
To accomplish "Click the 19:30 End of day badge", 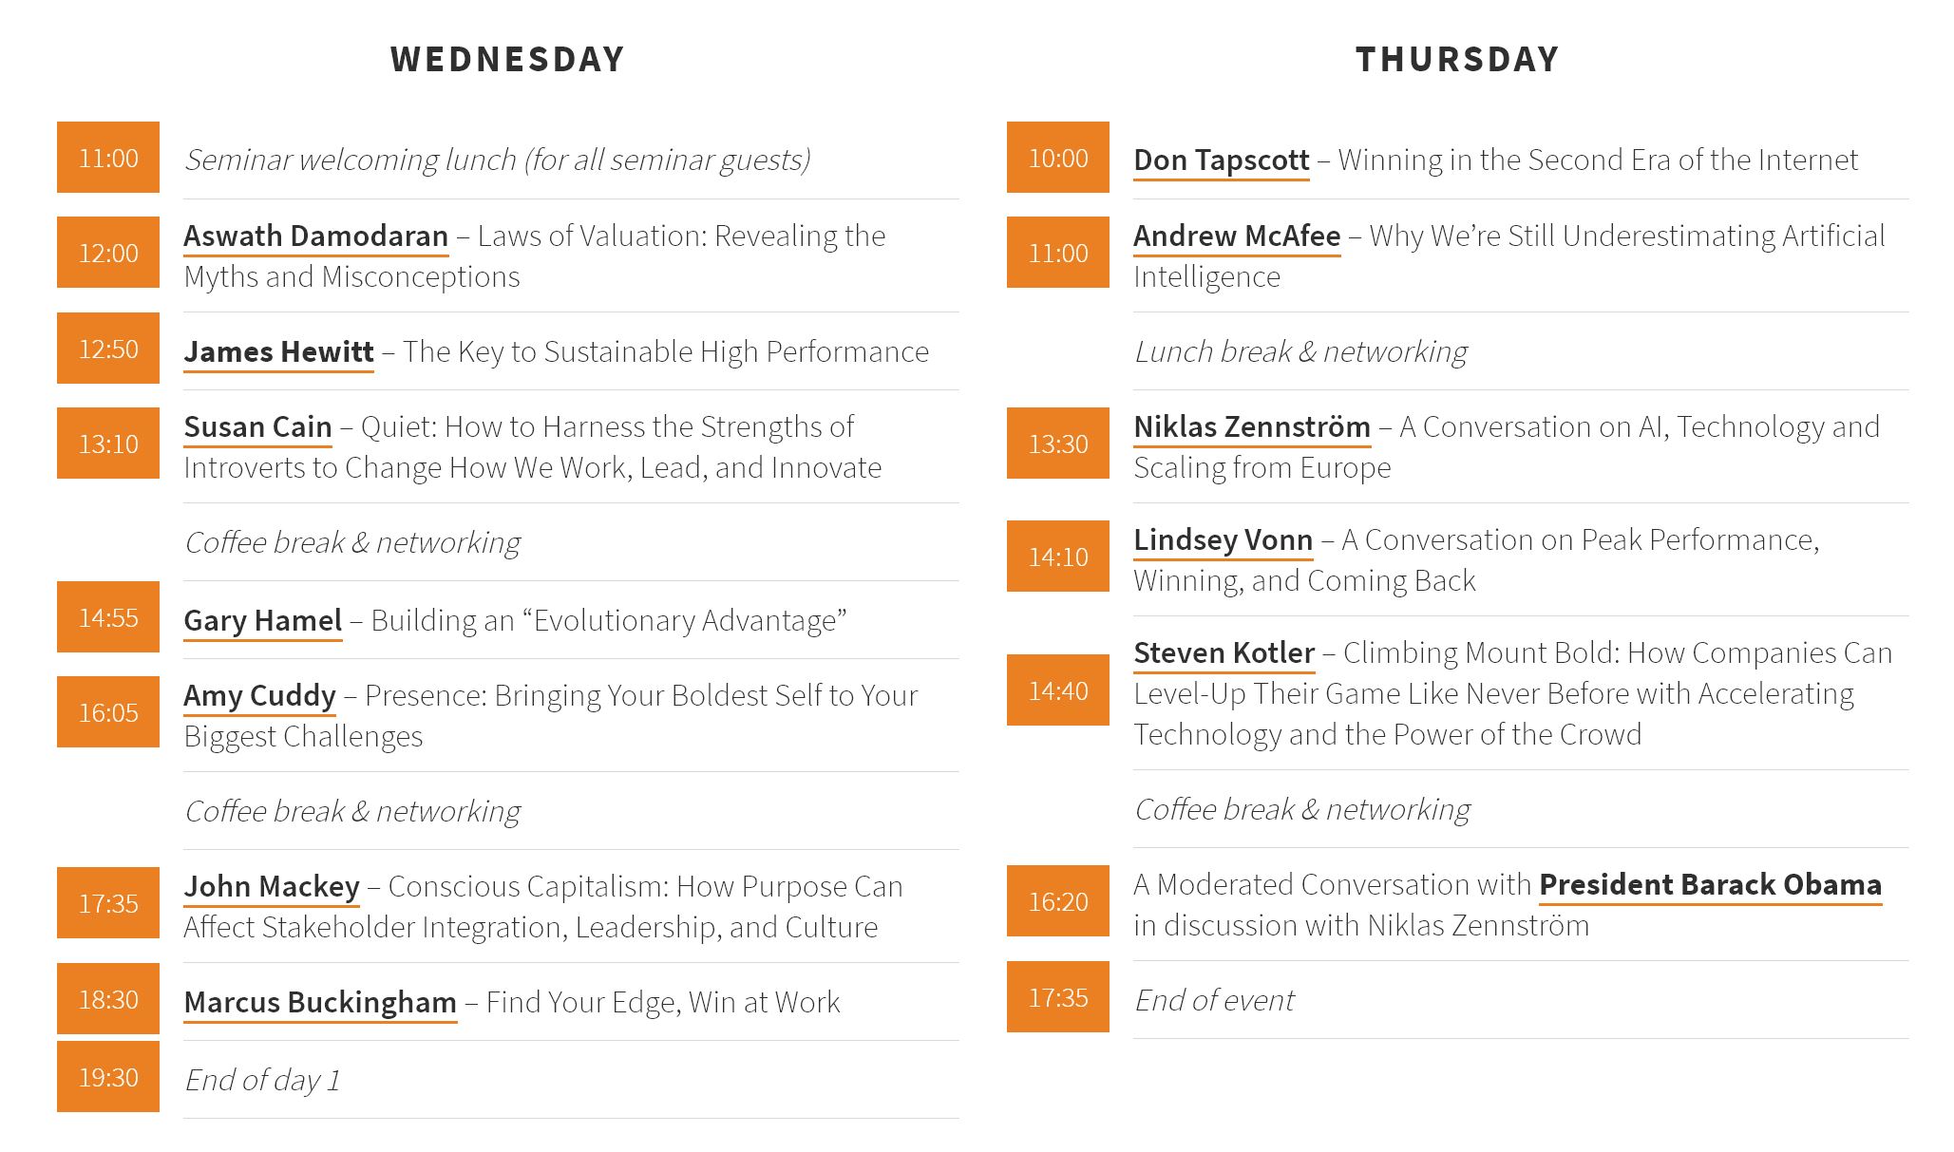I will click(x=108, y=1077).
